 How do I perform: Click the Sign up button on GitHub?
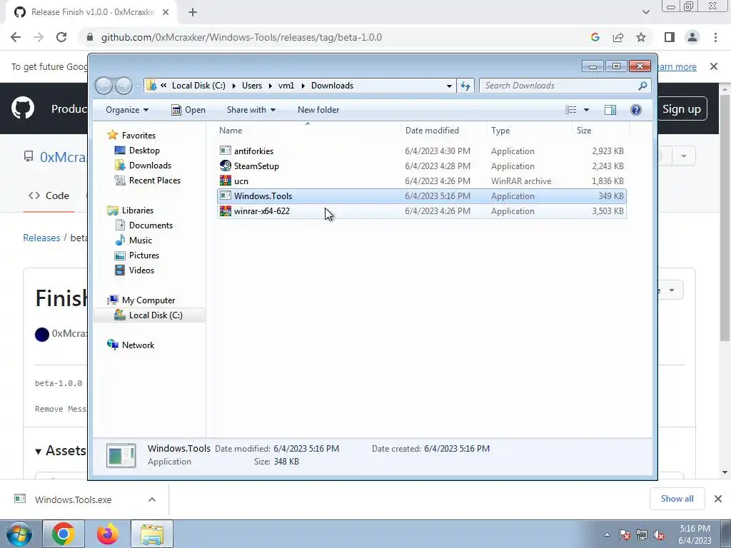pyautogui.click(x=682, y=108)
